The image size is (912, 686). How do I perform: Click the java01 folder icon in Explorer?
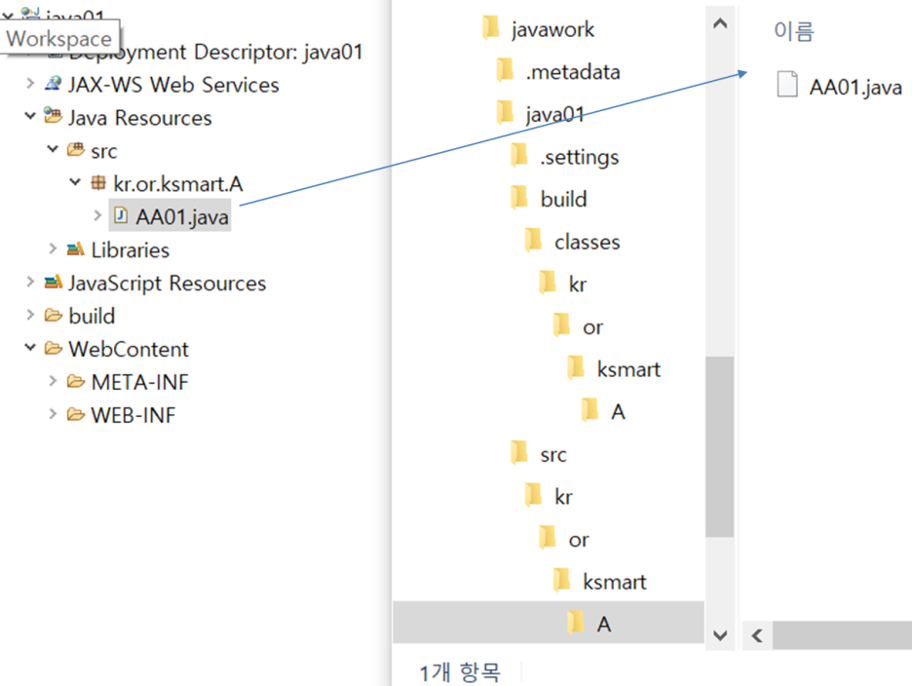coord(505,112)
